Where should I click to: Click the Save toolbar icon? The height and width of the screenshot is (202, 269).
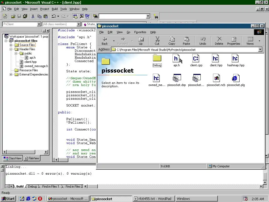click(x=19, y=16)
